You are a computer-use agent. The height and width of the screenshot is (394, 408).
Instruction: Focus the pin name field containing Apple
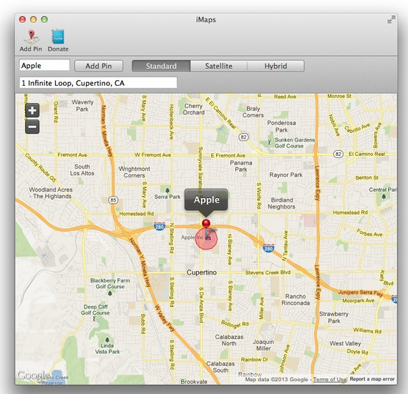click(44, 65)
